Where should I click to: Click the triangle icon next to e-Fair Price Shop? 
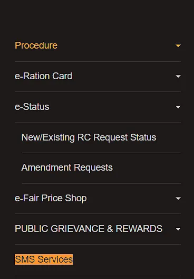[178, 198]
